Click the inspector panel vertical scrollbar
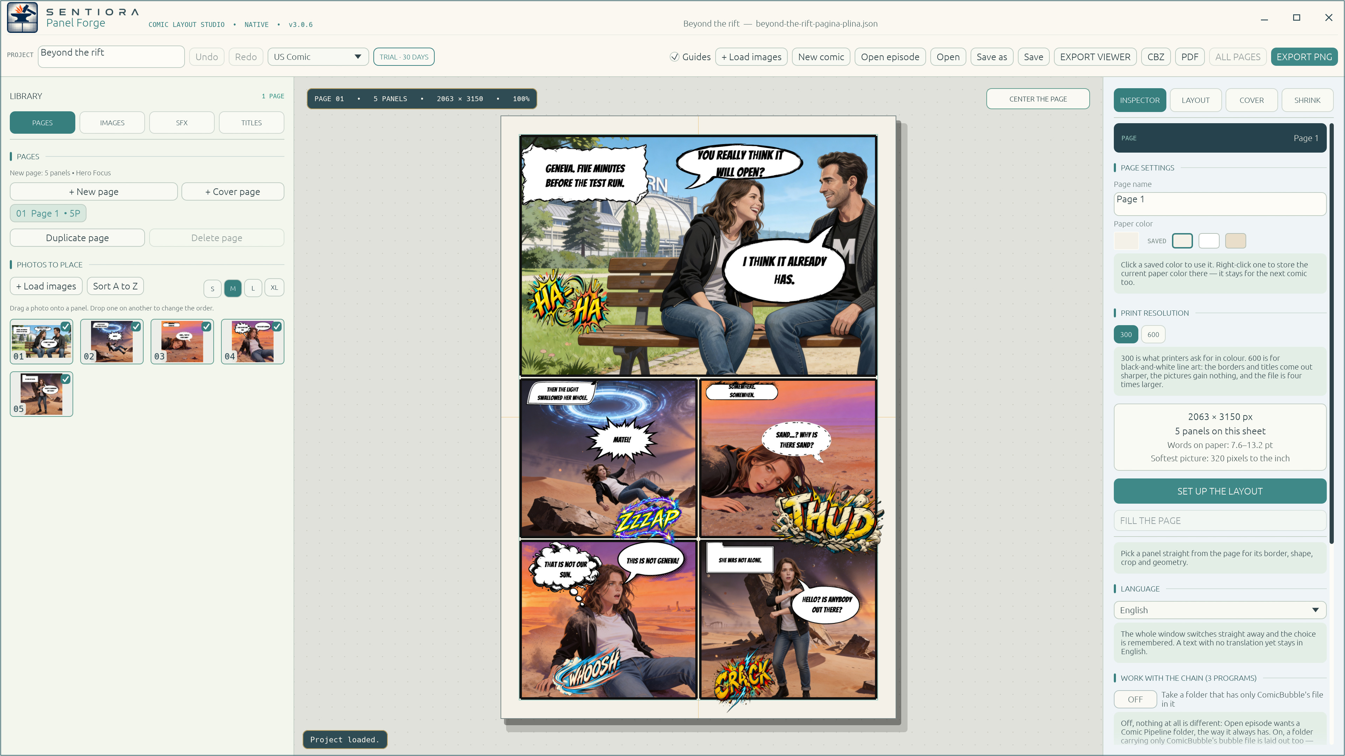Screen dimensions: 1345x756 (x=1331, y=334)
